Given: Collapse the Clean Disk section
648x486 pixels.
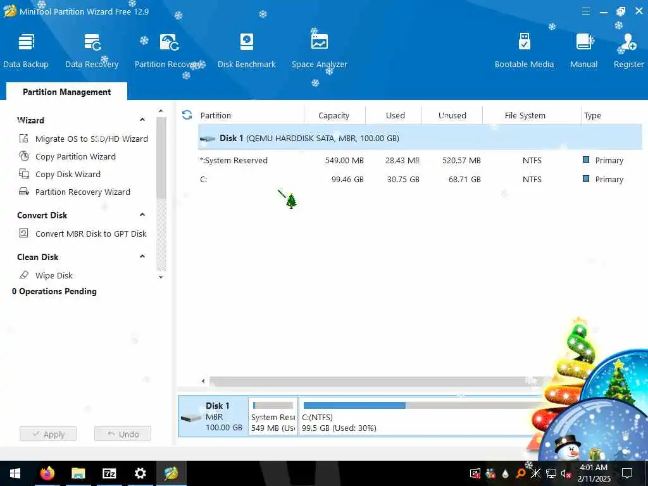Looking at the screenshot, I should 142,257.
